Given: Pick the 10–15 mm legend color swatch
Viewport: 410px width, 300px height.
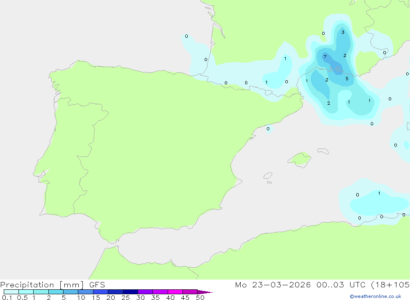Looking at the screenshot, I should 86,292.
